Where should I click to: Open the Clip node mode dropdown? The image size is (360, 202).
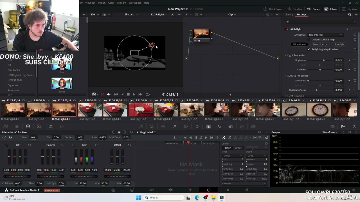point(232,15)
